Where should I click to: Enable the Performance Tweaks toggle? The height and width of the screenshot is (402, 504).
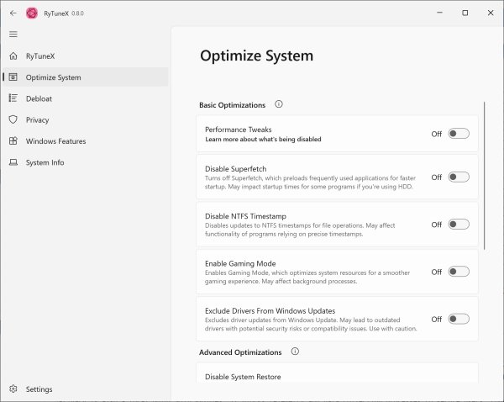click(459, 134)
